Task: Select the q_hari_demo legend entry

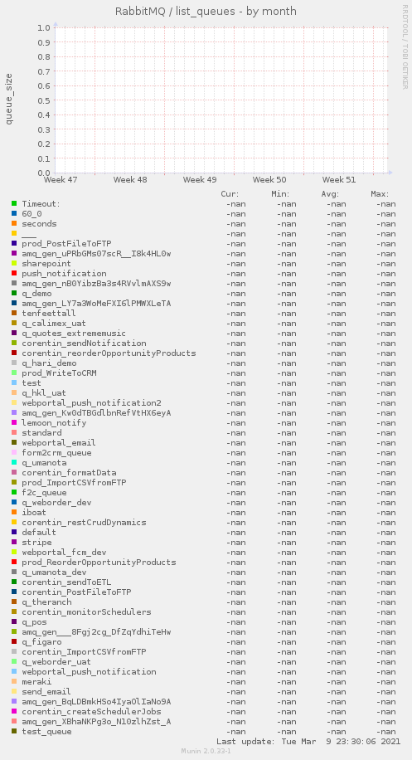Action: pyautogui.click(x=49, y=363)
